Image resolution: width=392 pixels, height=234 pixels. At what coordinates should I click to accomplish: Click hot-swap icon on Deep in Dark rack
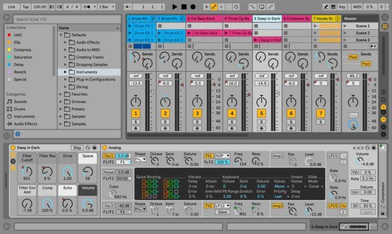click(x=88, y=147)
